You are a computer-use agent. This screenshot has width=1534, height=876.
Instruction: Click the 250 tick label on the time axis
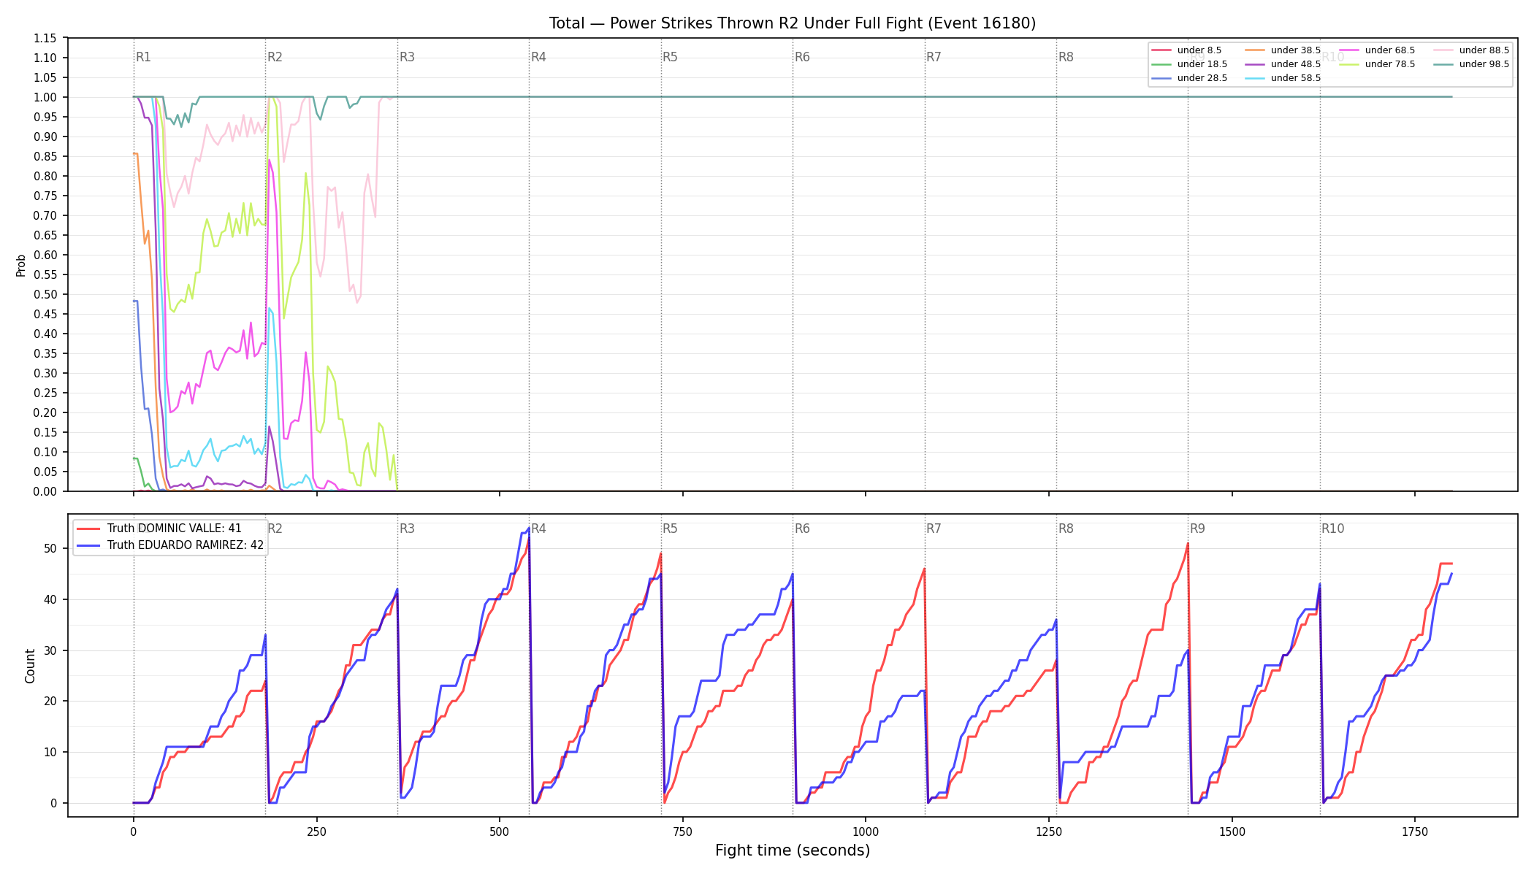pos(316,831)
